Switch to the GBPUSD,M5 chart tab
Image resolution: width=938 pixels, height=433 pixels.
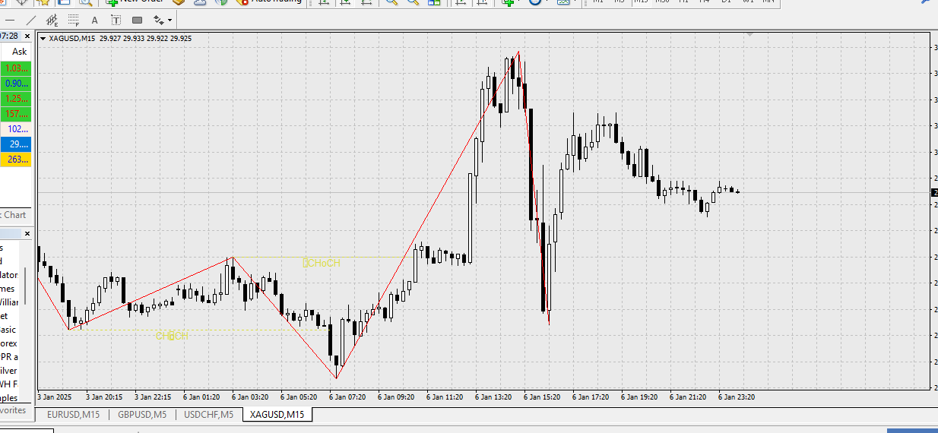pos(141,415)
